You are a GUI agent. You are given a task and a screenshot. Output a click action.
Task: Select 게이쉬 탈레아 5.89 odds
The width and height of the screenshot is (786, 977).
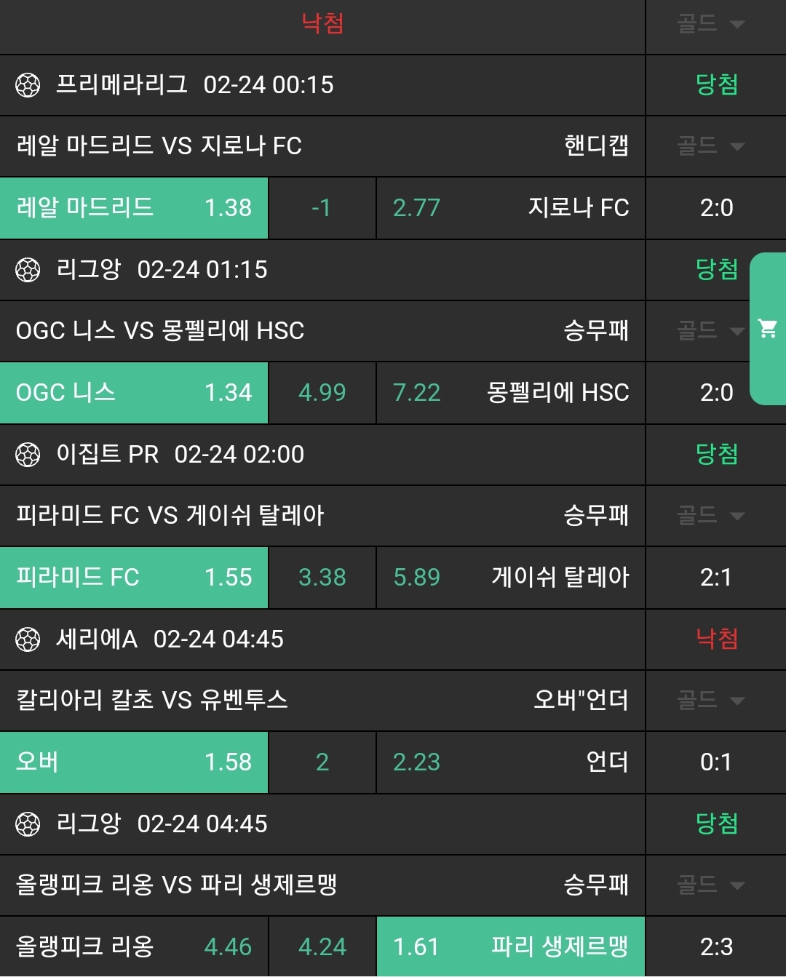tap(510, 578)
